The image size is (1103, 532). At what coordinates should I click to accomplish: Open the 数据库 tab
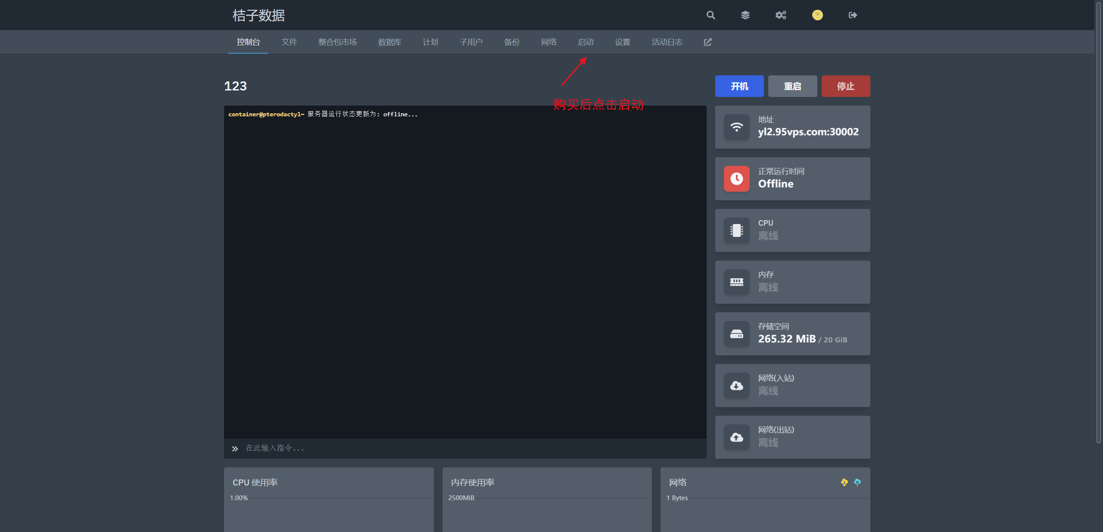(389, 42)
